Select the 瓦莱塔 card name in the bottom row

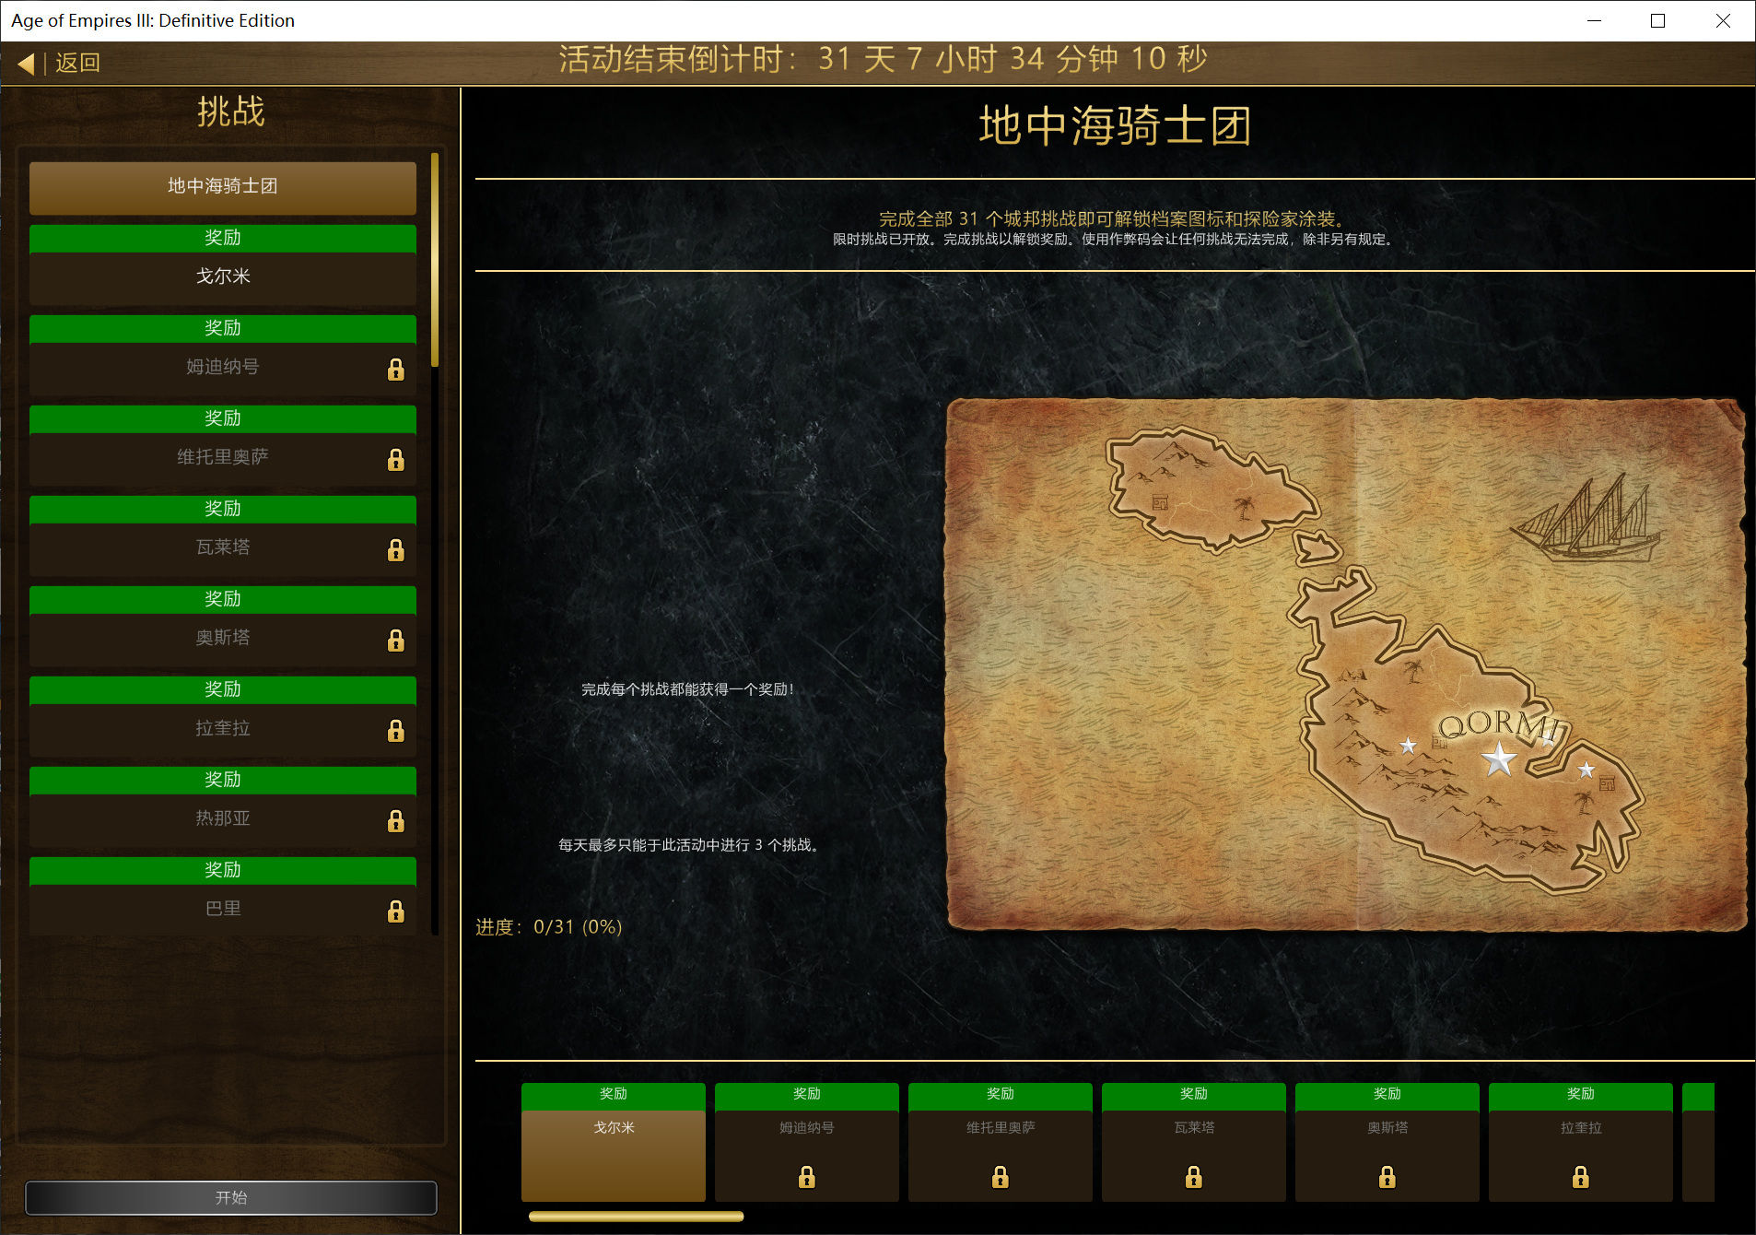pos(1194,1128)
